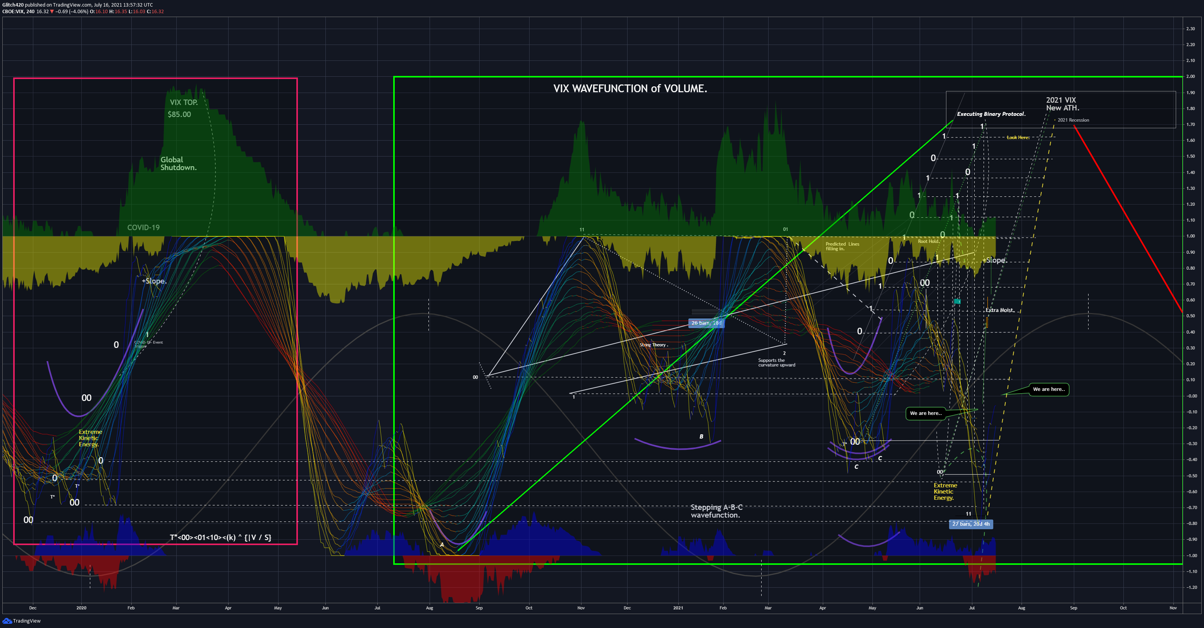1204x628 pixels.
Task: Click the red down-arrow price change indicator
Action: tap(52, 12)
